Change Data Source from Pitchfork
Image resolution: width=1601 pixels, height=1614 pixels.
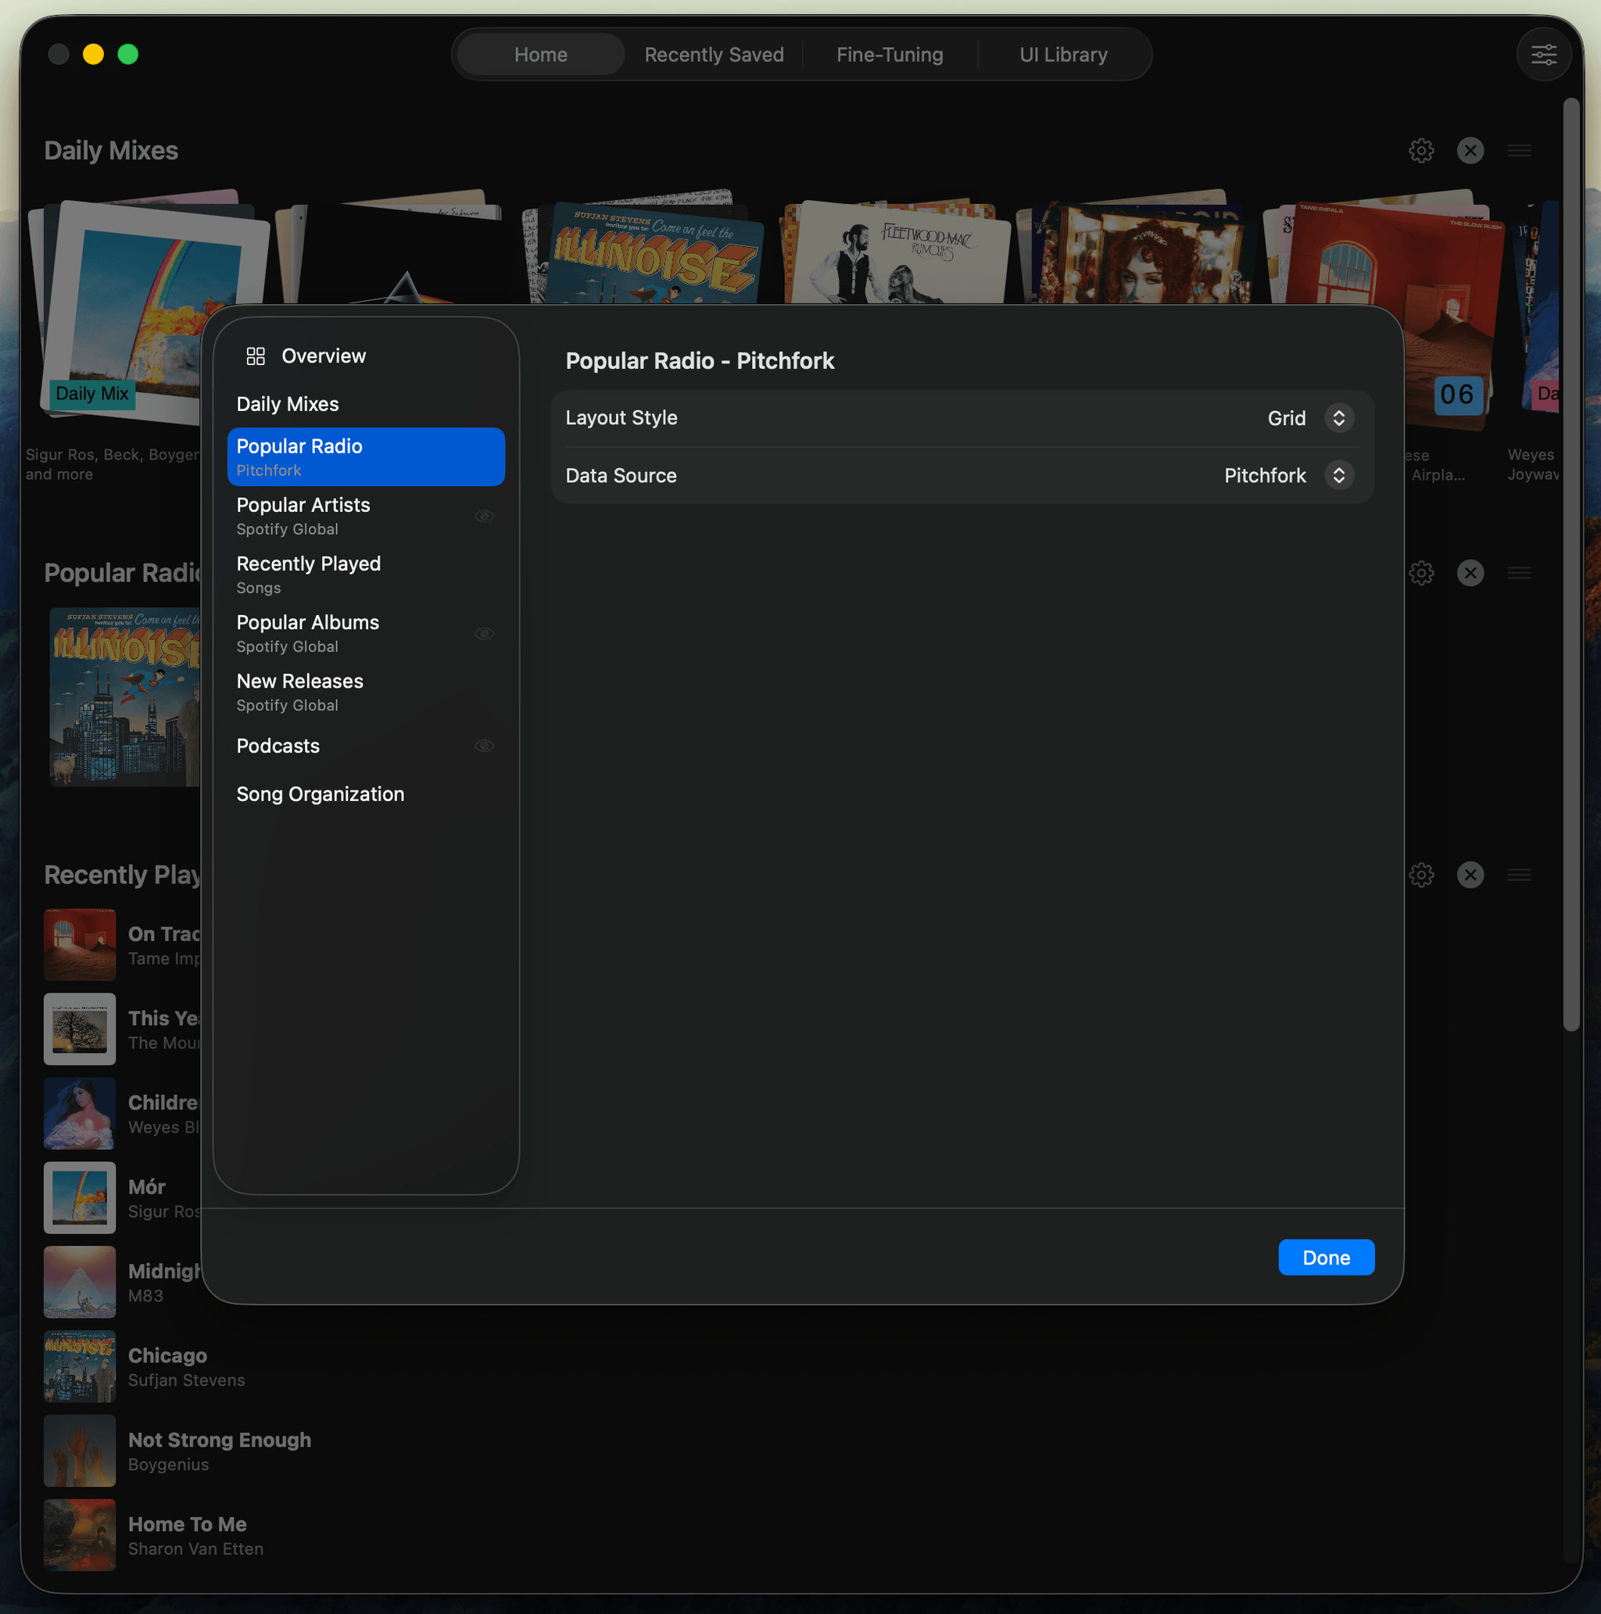pyautogui.click(x=1338, y=475)
